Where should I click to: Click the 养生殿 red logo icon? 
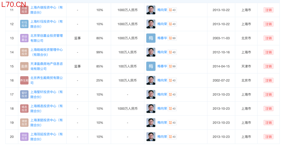pos(24,80)
